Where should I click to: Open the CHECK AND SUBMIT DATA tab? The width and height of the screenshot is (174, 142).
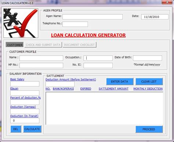pos(43,45)
